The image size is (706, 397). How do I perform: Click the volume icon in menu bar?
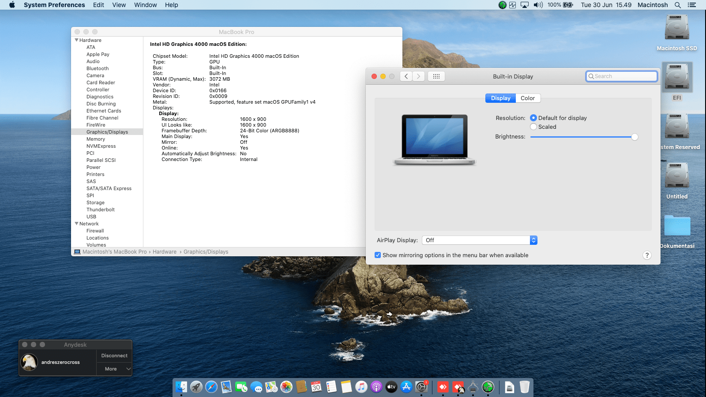tap(538, 5)
